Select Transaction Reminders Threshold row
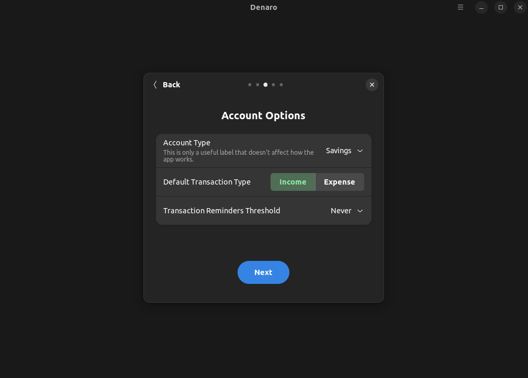Image resolution: width=528 pixels, height=378 pixels. click(264, 211)
